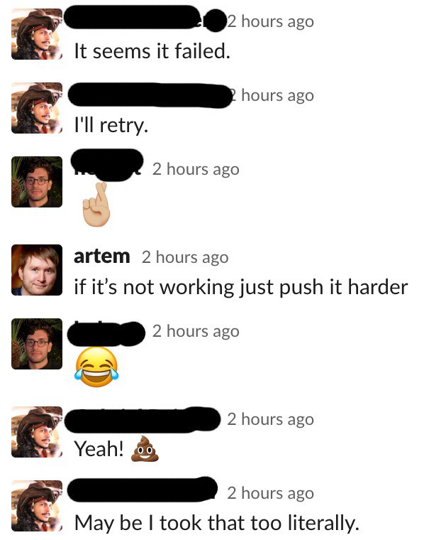Click glasses man avatar beside laughing emoji
Viewport: 424px width, 540px height.
coord(37,344)
